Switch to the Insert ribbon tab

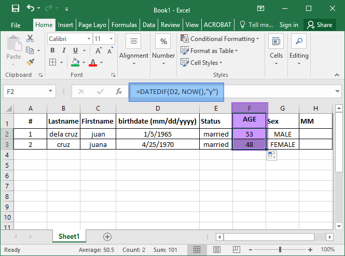pos(65,25)
